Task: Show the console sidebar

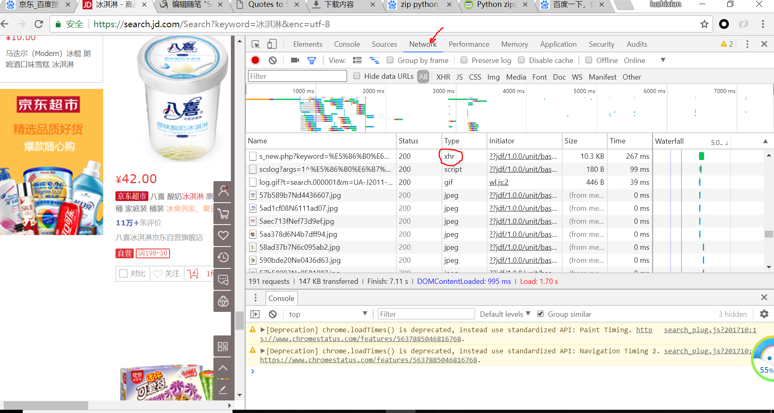Action: (x=255, y=314)
